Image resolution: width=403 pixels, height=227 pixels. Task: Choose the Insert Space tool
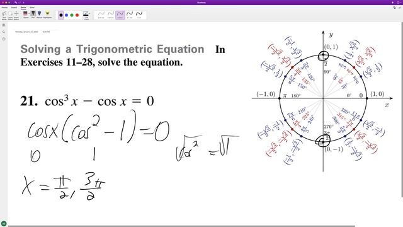coord(16,15)
